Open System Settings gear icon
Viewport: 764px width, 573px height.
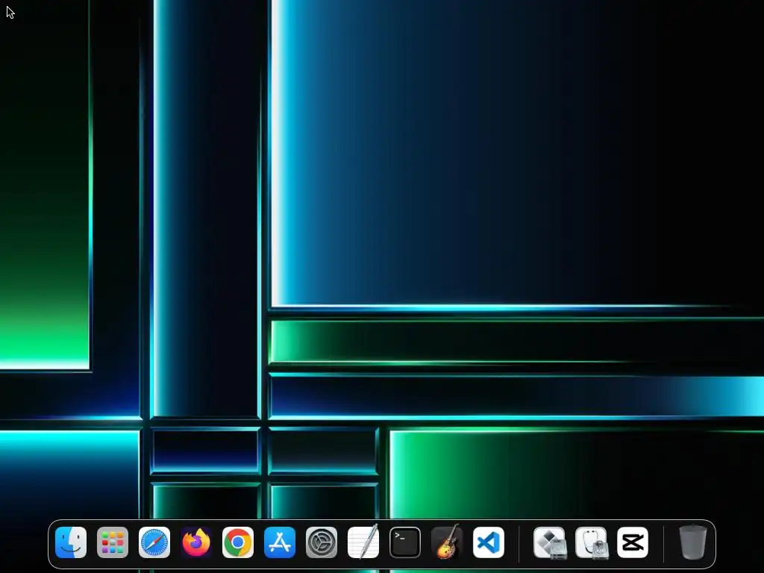(322, 542)
